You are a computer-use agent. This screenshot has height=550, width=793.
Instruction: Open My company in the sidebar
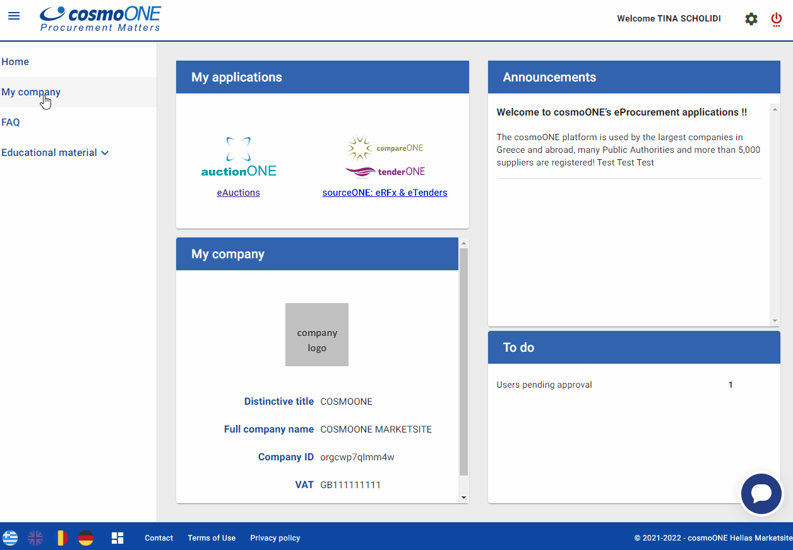[31, 92]
